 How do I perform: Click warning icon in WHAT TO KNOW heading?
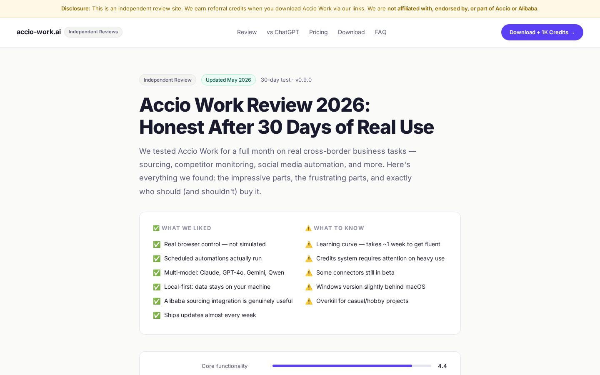coord(308,228)
